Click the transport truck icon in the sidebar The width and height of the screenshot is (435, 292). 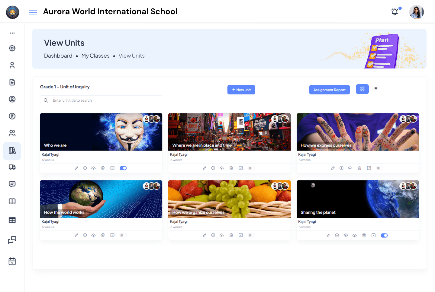pos(12,167)
